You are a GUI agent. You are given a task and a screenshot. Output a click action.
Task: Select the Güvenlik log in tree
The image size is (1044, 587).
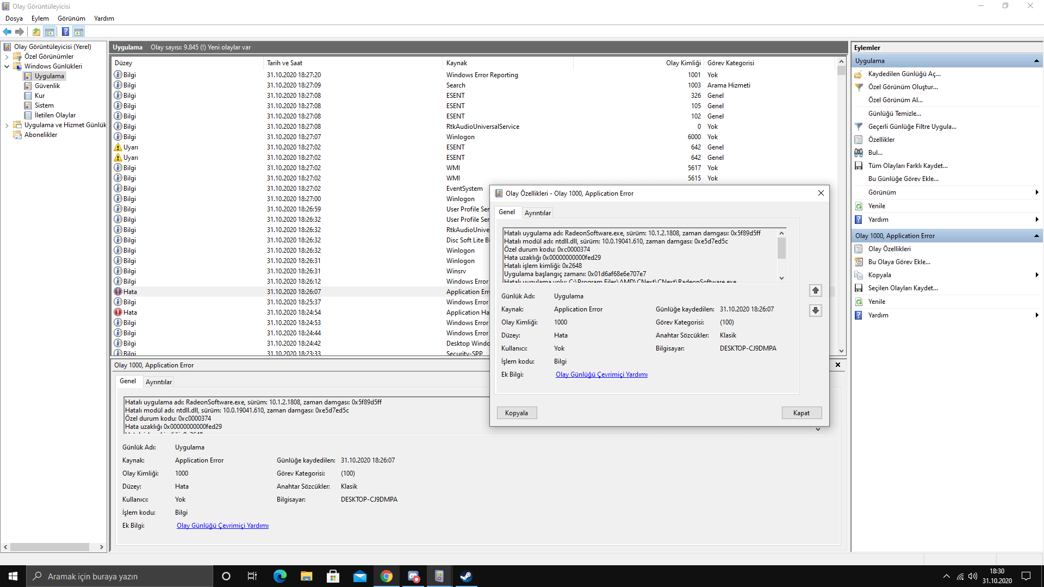point(47,86)
